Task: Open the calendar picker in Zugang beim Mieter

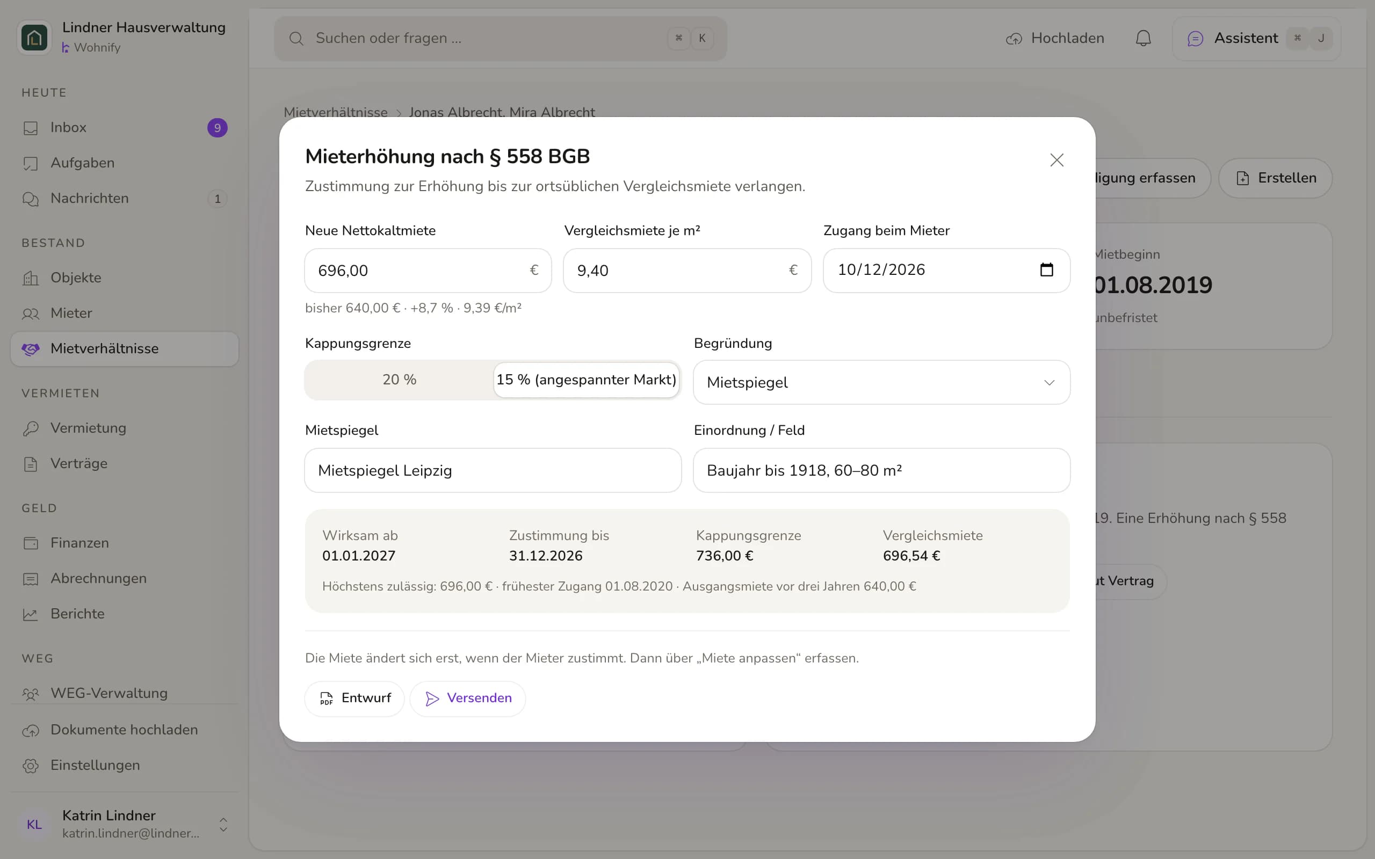Action: coord(1046,270)
